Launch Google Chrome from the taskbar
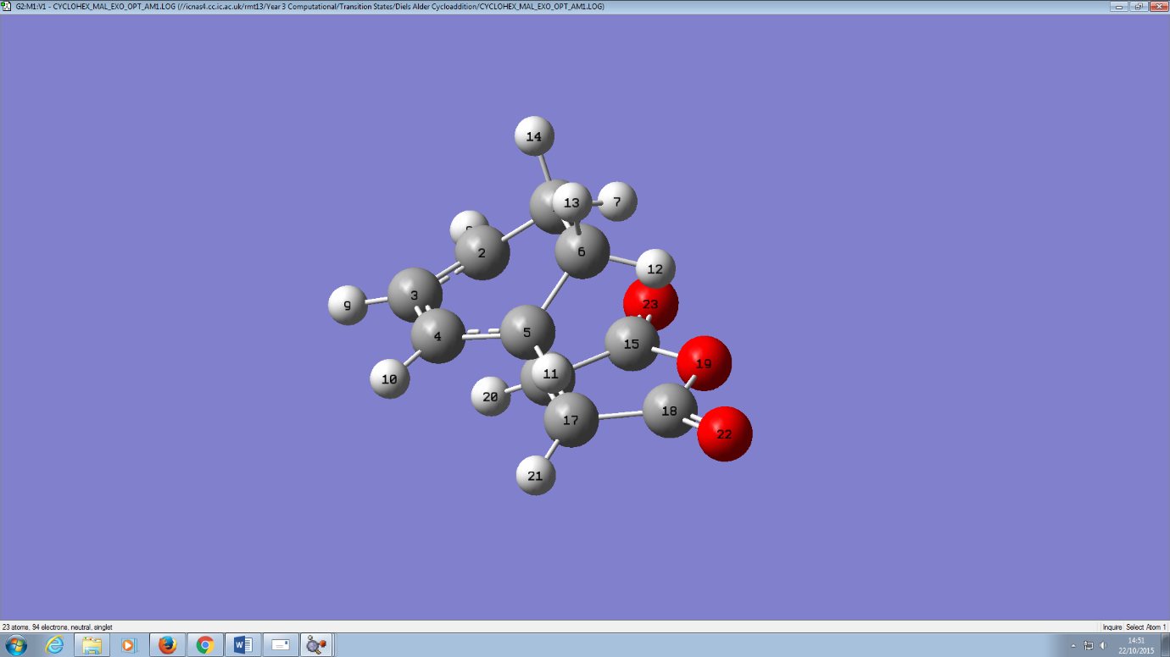 point(204,645)
